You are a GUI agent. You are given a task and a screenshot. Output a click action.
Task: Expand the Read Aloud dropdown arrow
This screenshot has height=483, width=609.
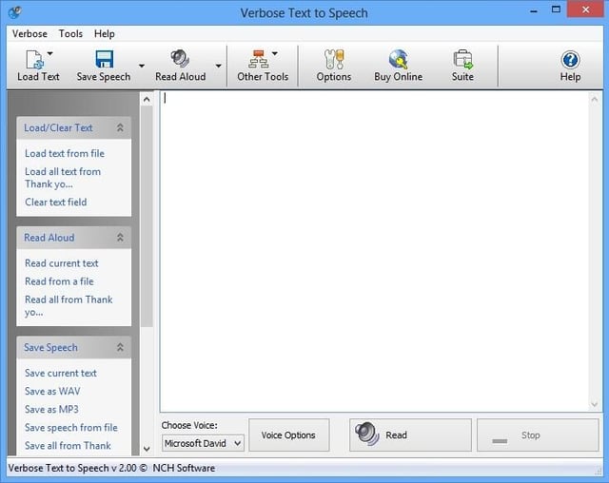[218, 66]
